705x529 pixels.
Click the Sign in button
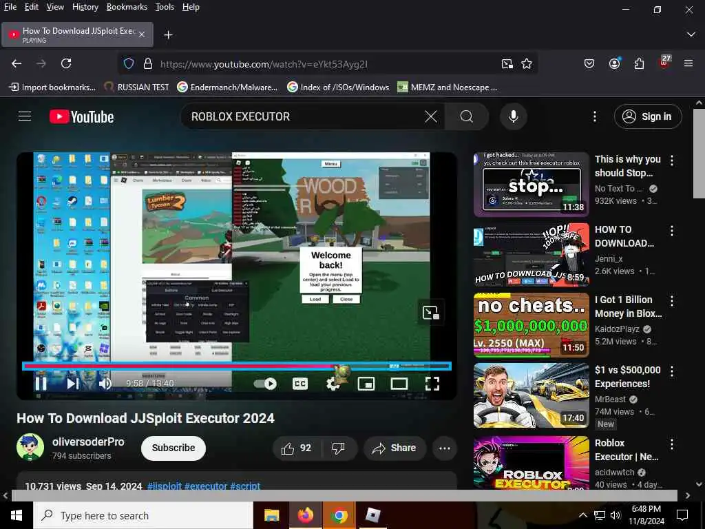[x=648, y=116]
